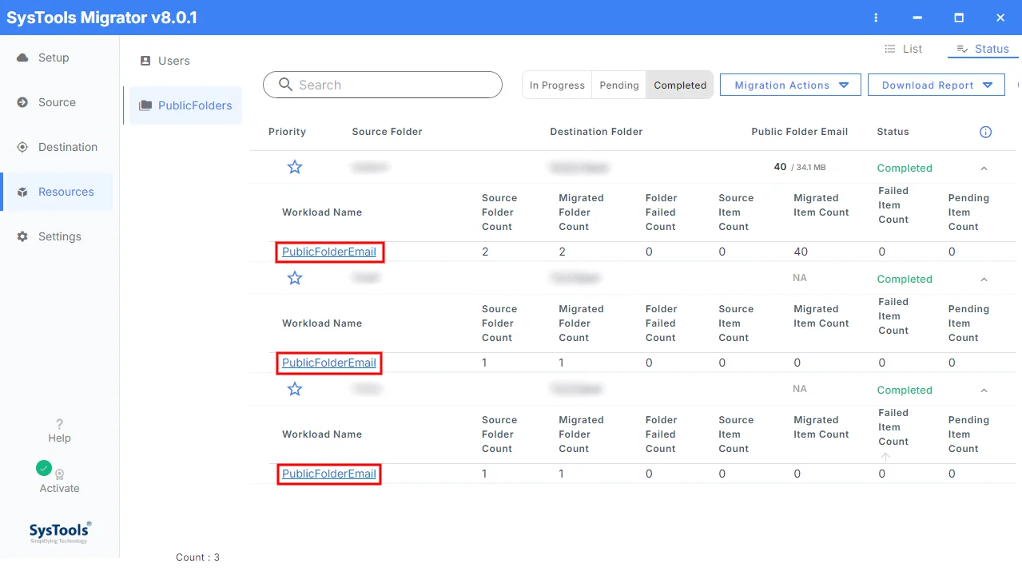Image resolution: width=1022 pixels, height=575 pixels.
Task: Open Help from the sidebar bottom
Action: point(59,430)
